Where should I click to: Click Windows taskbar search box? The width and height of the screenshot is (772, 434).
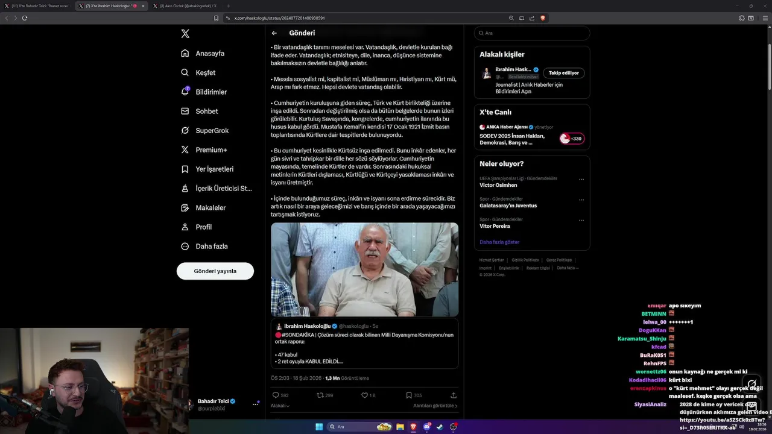(358, 427)
